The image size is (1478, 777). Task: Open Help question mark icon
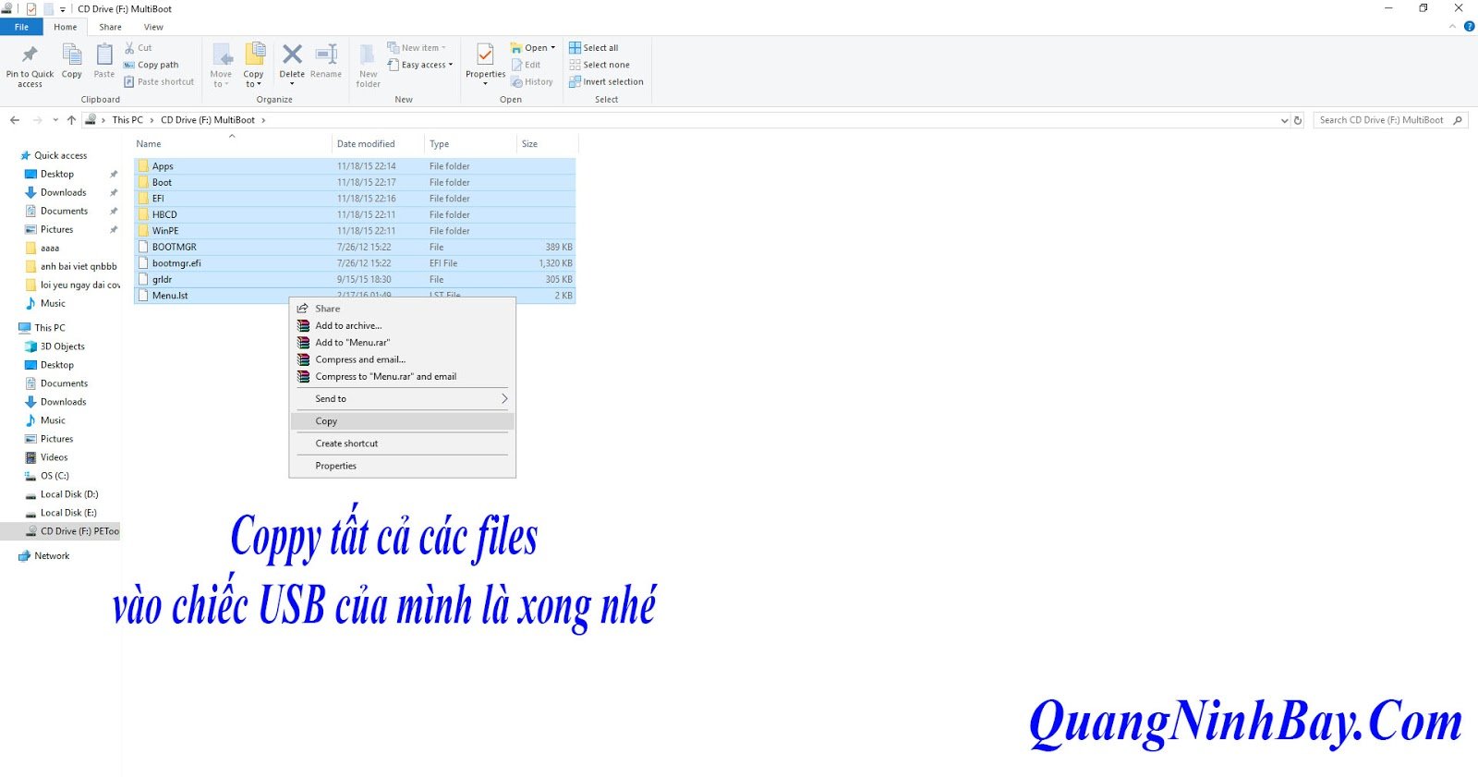click(x=1469, y=27)
